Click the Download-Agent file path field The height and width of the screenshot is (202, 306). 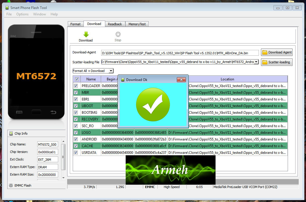(x=180, y=53)
